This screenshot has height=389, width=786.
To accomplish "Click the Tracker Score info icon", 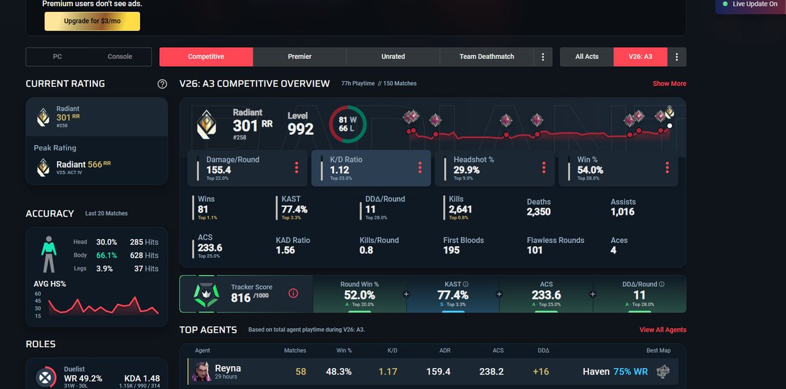I will click(293, 293).
